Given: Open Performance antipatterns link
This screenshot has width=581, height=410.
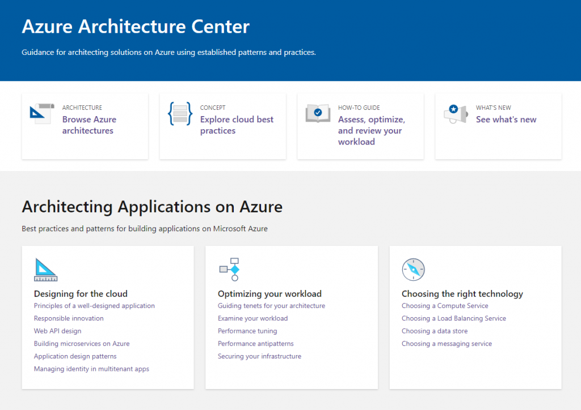Looking at the screenshot, I should pyautogui.click(x=256, y=343).
